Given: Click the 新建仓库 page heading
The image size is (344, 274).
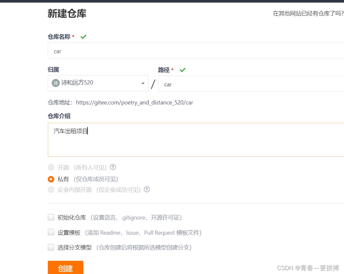Looking at the screenshot, I should [x=67, y=13].
